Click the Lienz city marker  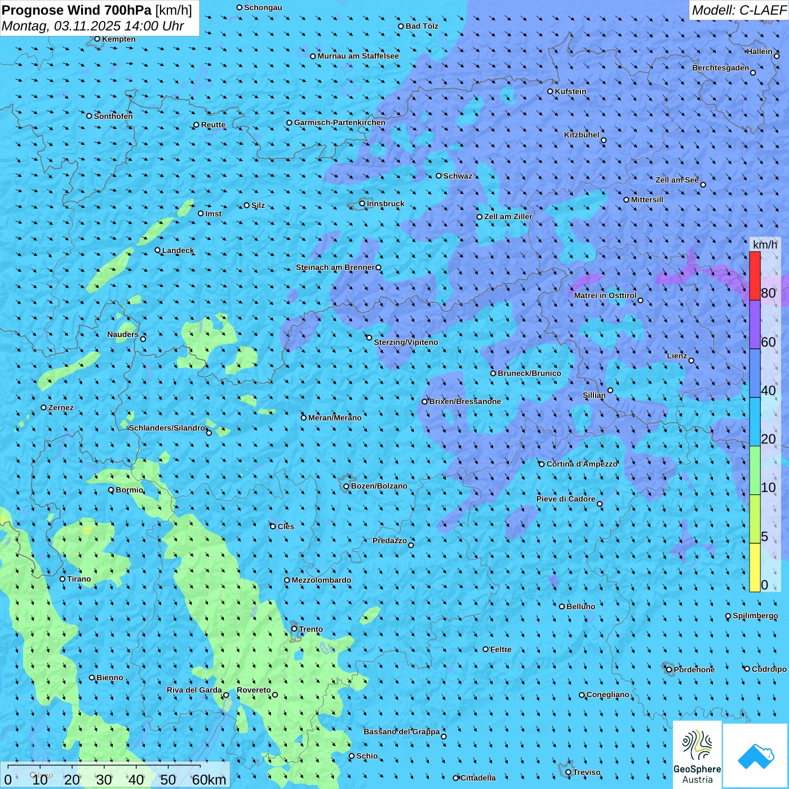pos(692,361)
